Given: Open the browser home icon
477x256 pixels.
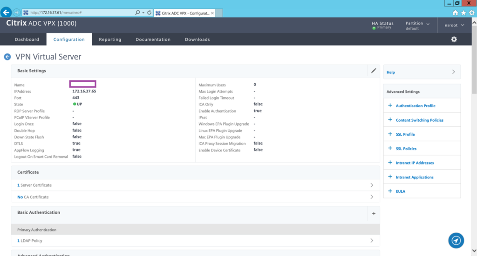Looking at the screenshot, I should tap(455, 13).
